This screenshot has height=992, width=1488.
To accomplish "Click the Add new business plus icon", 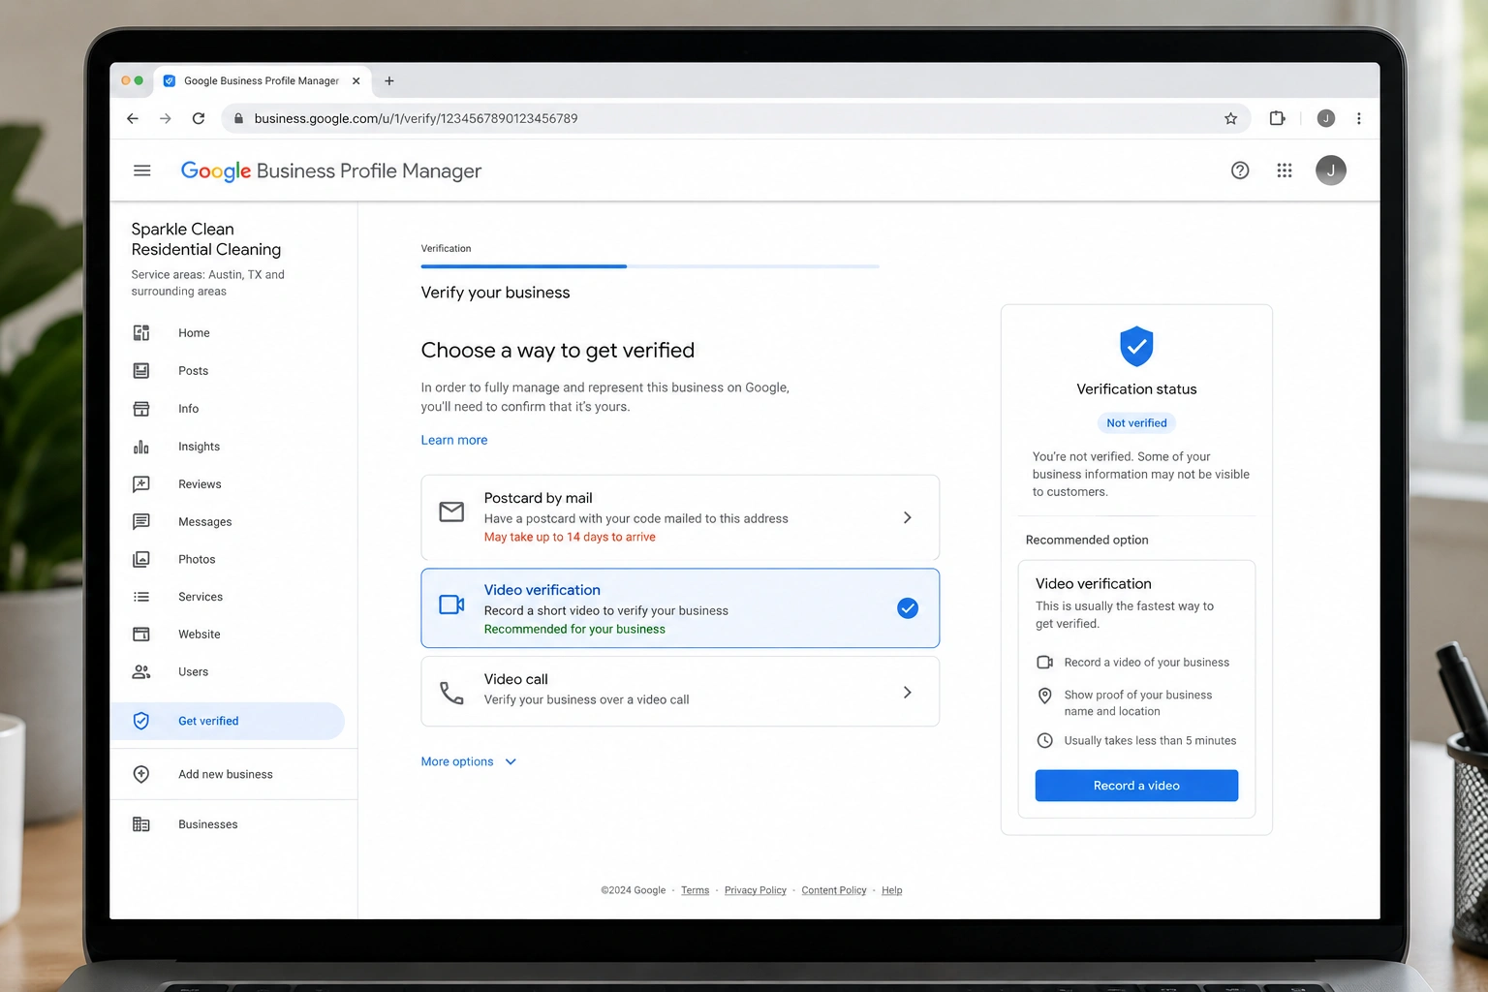I will point(141,774).
